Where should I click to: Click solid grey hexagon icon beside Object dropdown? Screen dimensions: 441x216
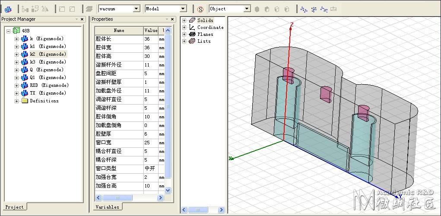257,9
